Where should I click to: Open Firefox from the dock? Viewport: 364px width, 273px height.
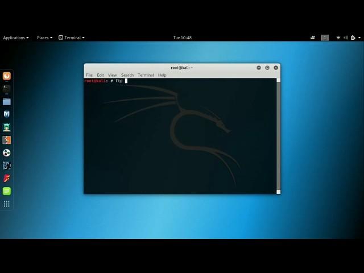coord(6,76)
